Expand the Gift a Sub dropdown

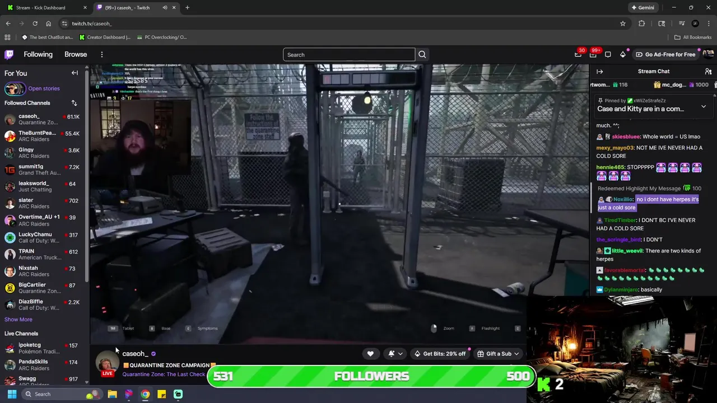coord(499,354)
